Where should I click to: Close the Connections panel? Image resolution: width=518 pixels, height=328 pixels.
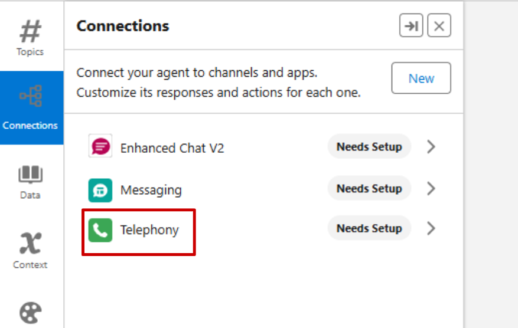(x=439, y=26)
